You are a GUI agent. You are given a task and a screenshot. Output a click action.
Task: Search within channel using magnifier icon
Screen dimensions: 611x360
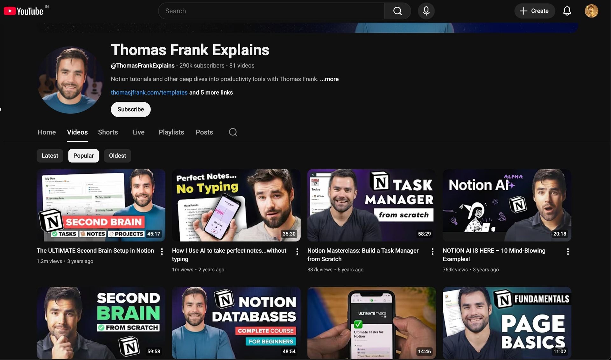click(233, 132)
